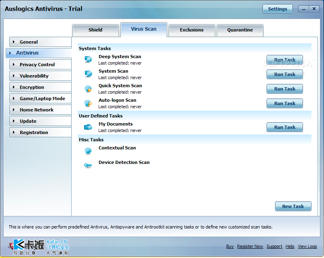The image size is (324, 258).
Task: Run the Quick System Scan task
Action: click(x=284, y=89)
